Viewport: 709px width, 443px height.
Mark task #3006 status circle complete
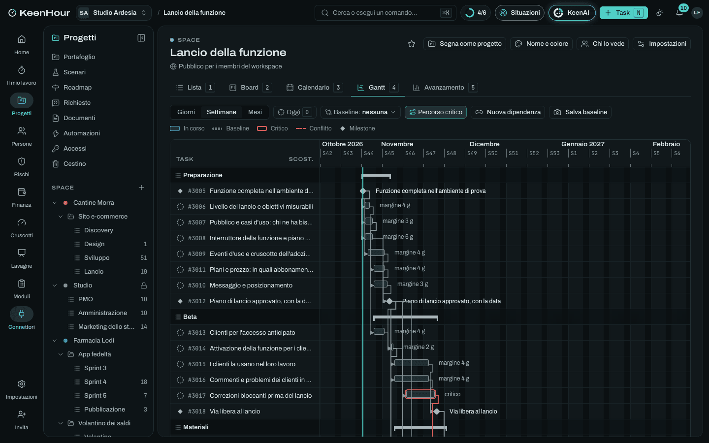pos(180,207)
